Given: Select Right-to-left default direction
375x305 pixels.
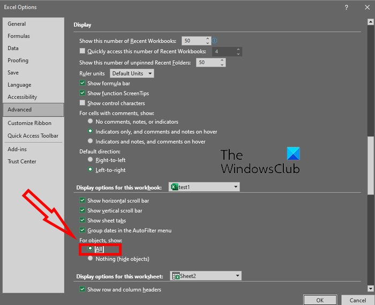Looking at the screenshot, I should tap(90, 160).
